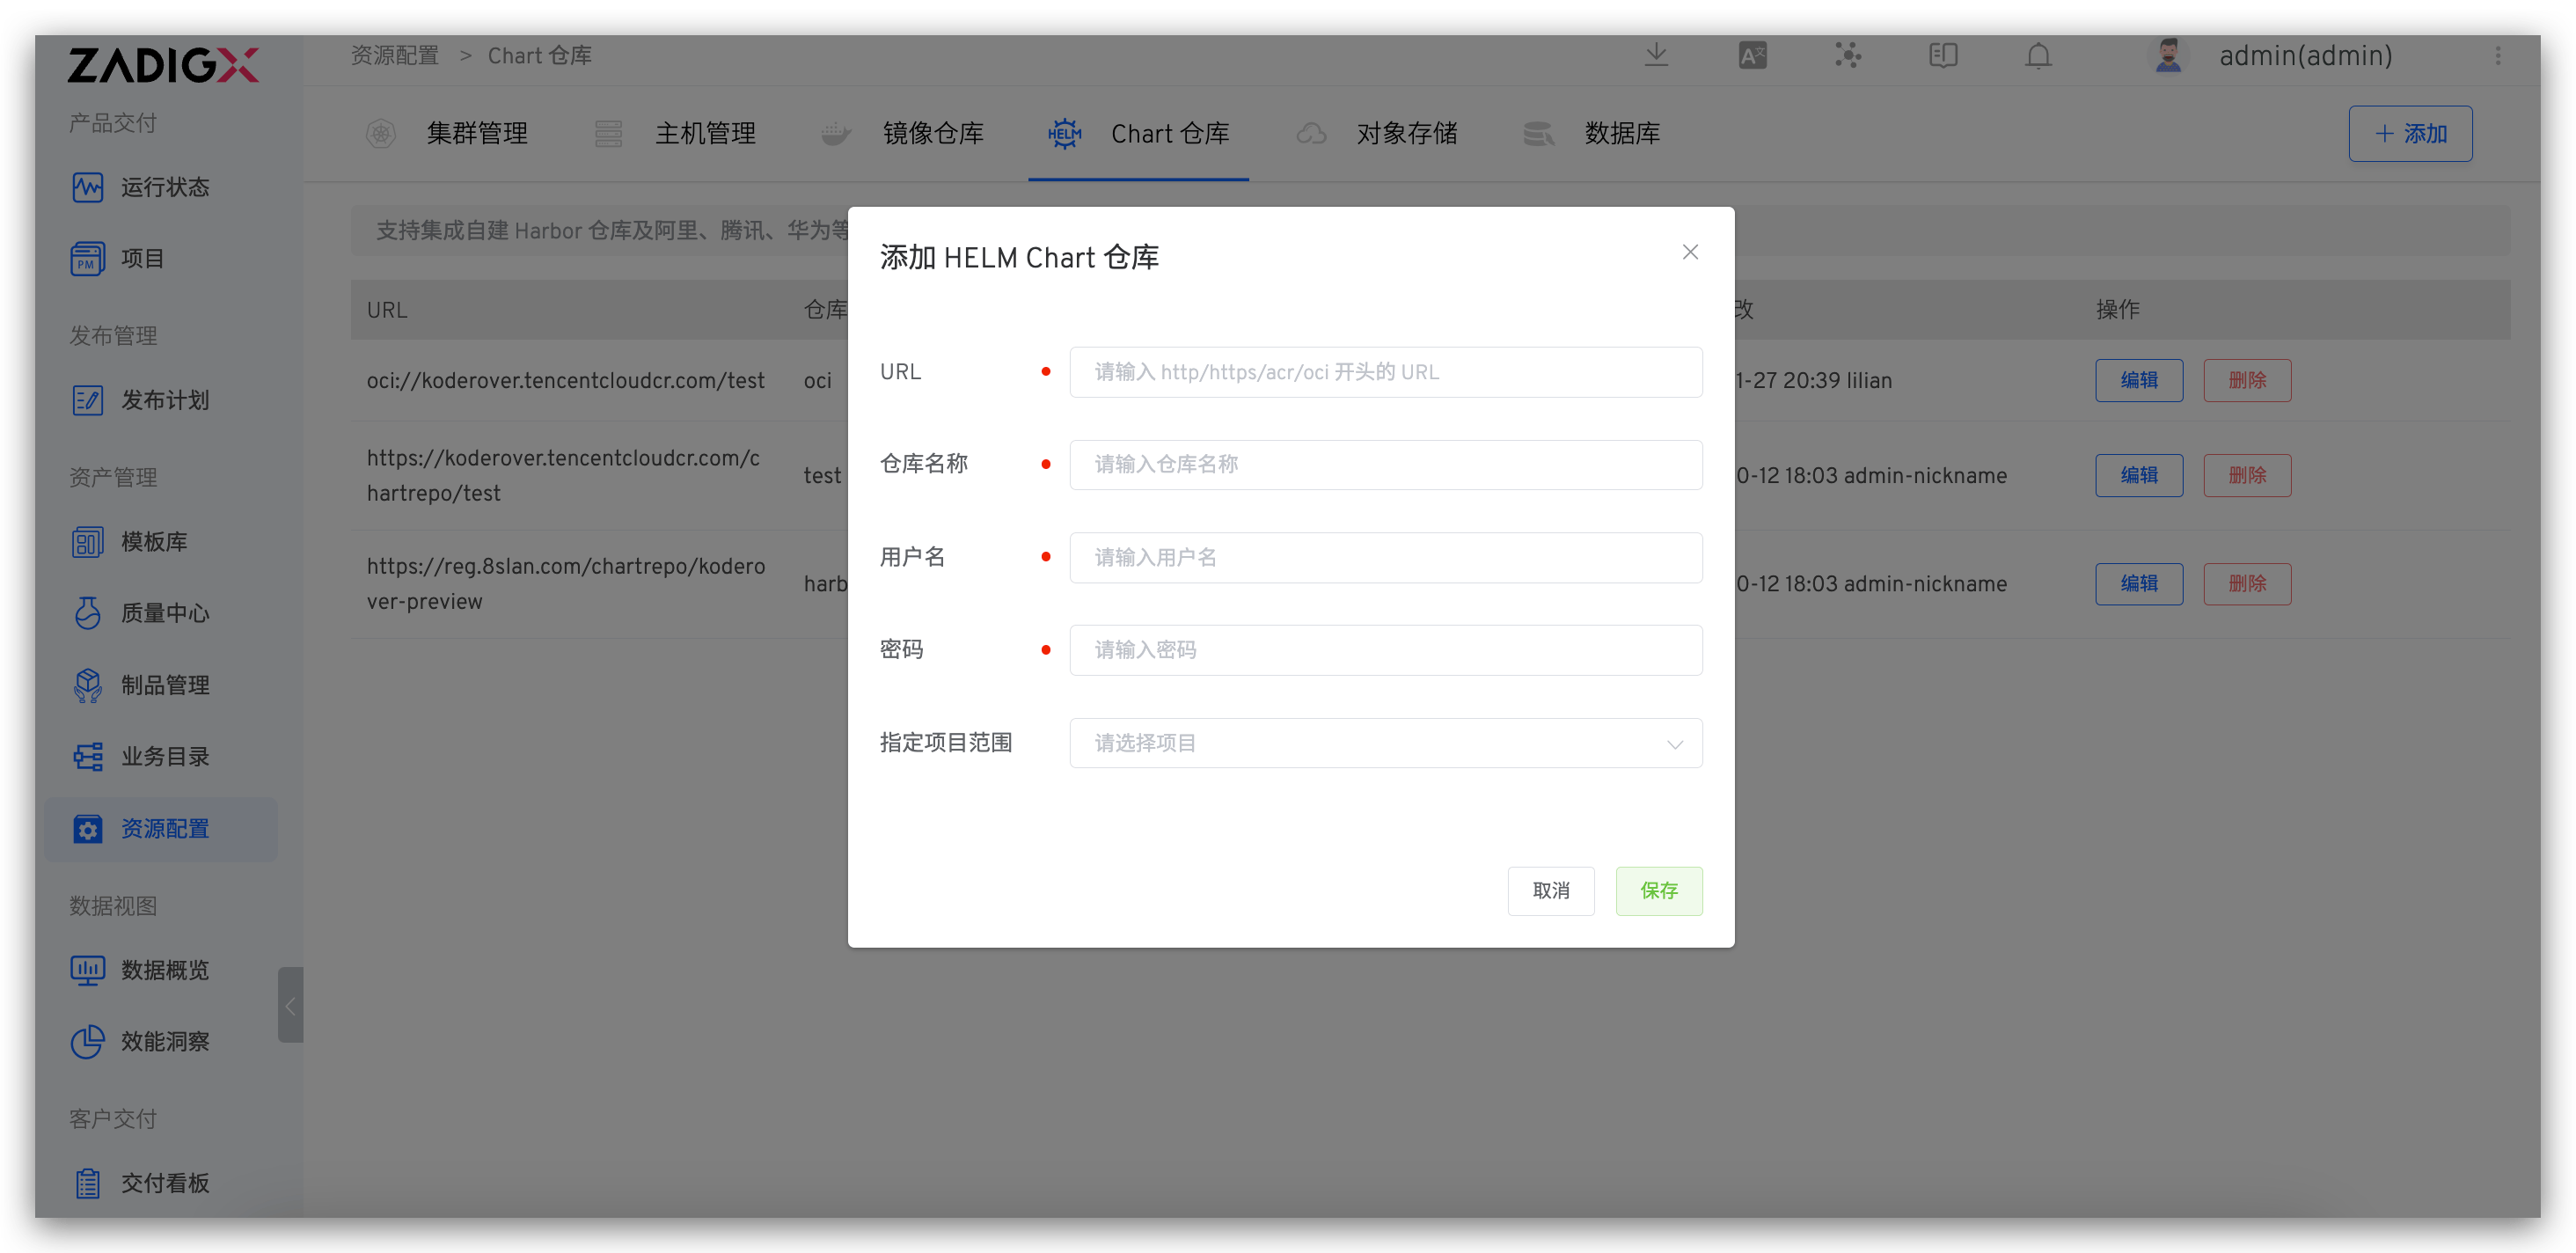2576x1253 pixels.
Task: Click the 保存 button in dialog
Action: pos(1658,890)
